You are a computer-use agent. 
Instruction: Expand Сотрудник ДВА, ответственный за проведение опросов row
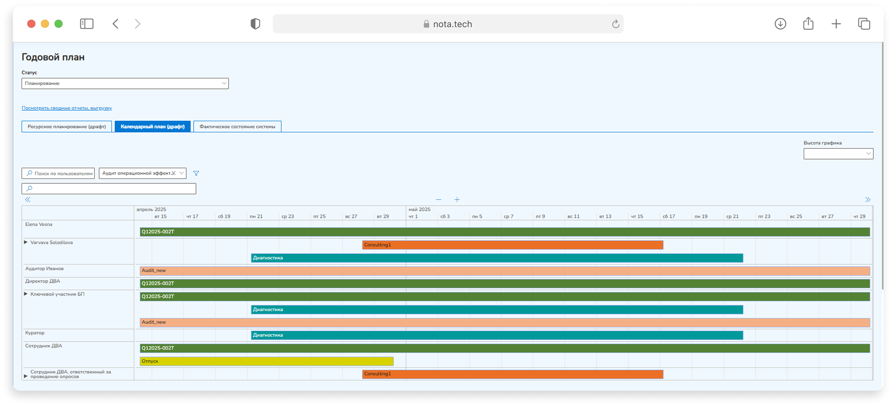click(x=26, y=376)
